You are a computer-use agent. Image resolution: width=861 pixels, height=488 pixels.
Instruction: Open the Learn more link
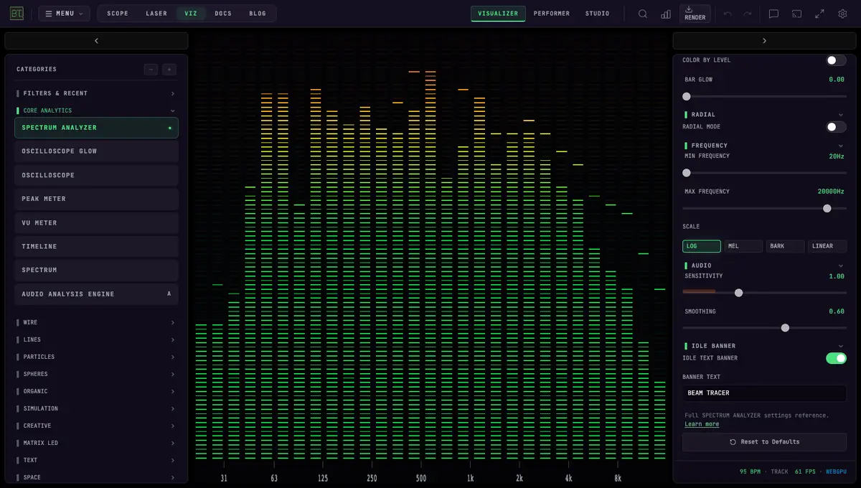coord(702,424)
